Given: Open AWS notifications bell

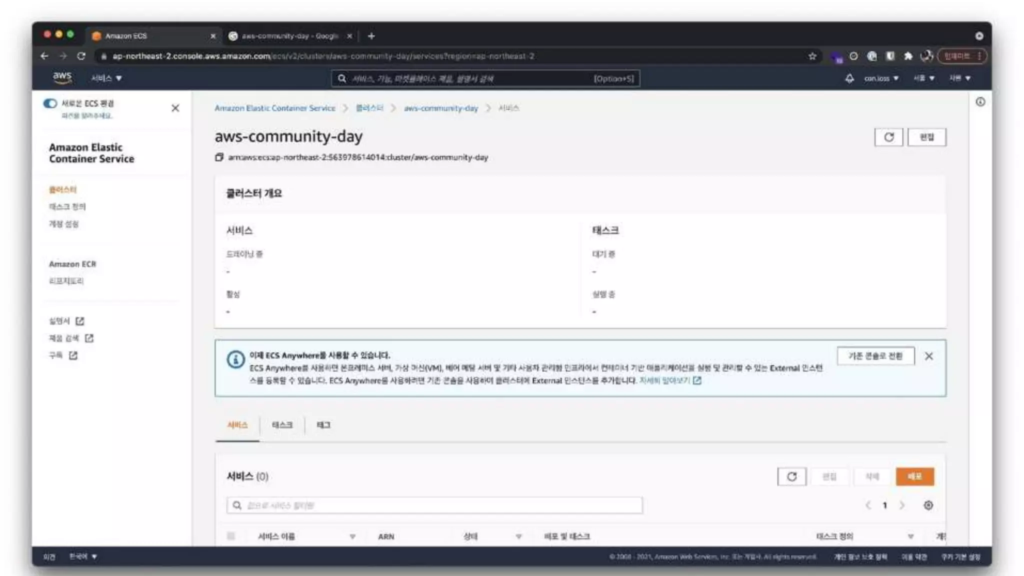Looking at the screenshot, I should (x=849, y=78).
